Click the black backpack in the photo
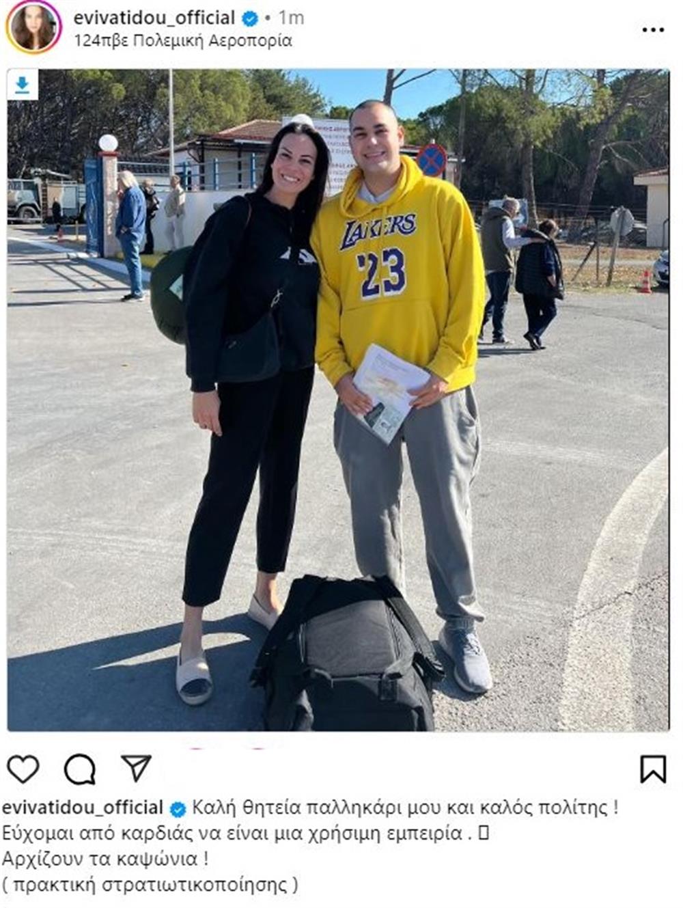Screen dimensions: 683x908 [x=348, y=652]
